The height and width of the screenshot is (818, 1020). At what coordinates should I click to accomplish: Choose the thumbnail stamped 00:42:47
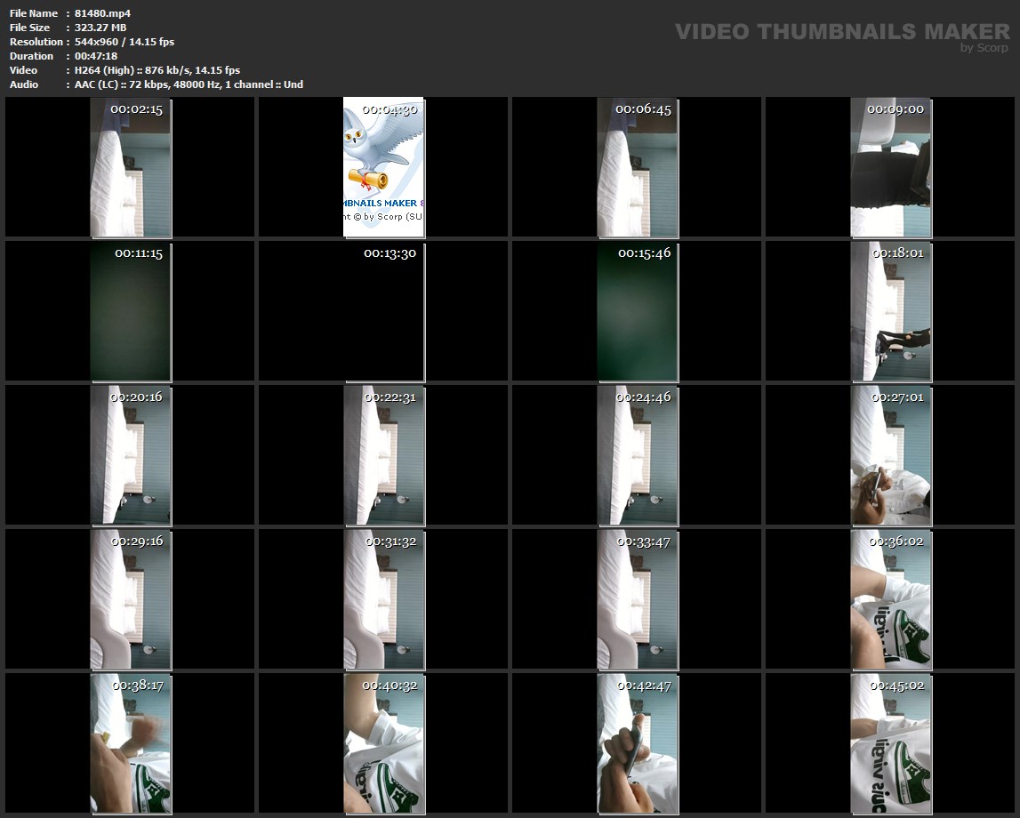[638, 744]
